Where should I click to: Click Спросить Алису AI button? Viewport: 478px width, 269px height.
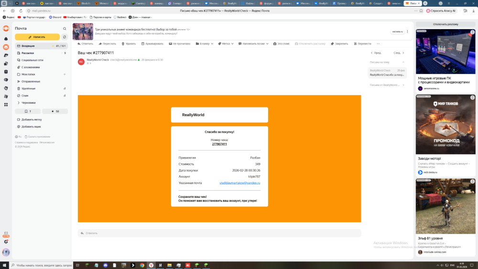441,11
